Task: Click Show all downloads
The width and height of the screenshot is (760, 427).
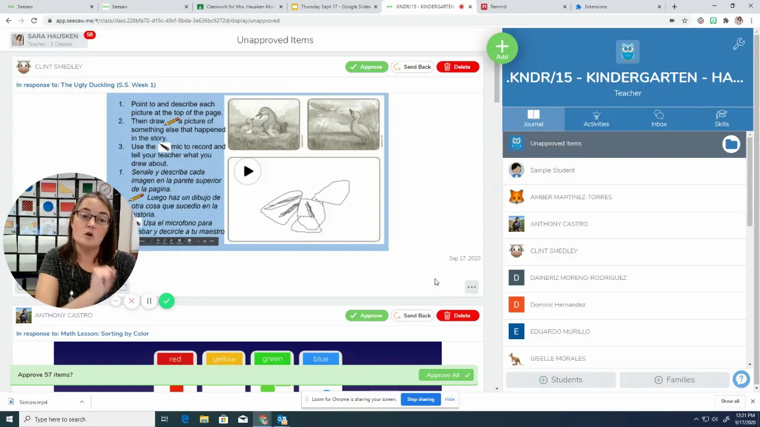Action: coord(730,401)
